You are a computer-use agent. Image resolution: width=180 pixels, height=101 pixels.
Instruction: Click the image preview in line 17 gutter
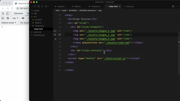55,35
